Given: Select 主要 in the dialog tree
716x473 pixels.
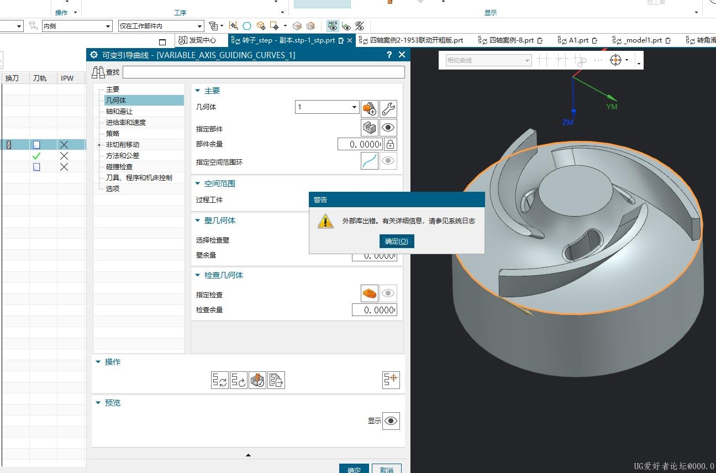Looking at the screenshot, I should (113, 89).
